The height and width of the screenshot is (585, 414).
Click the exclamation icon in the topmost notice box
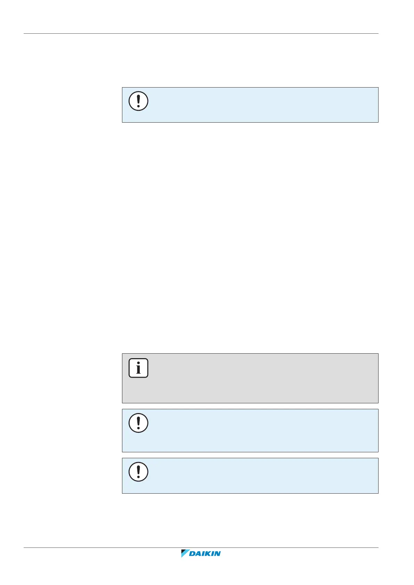point(138,101)
